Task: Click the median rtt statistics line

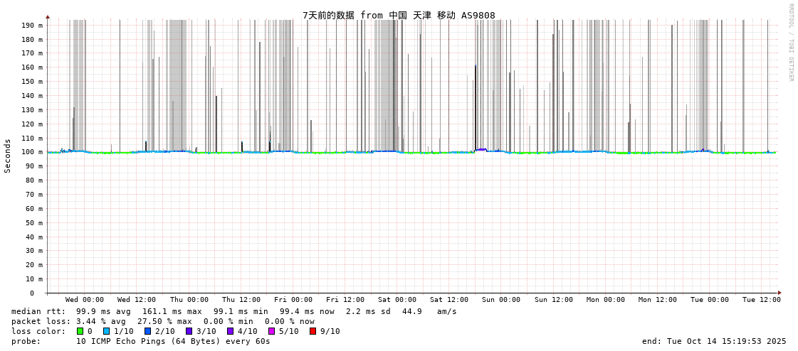Action: click(234, 311)
